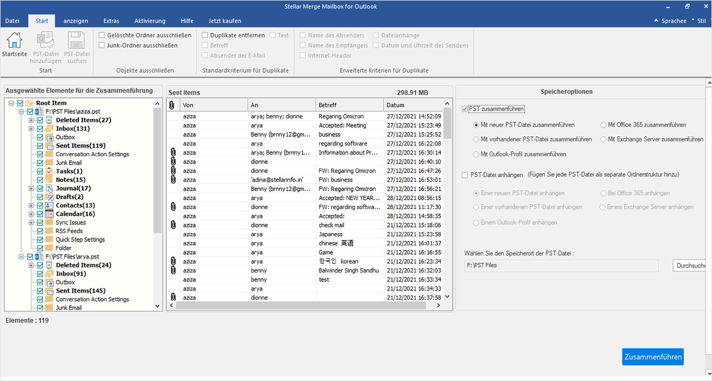This screenshot has width=712, height=381.
Task: Choose 'Mit Exchange Server zusammenführen' radio
Action: tap(604, 140)
